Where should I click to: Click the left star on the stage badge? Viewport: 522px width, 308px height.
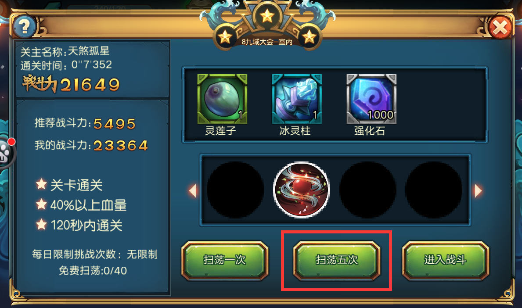pos(225,37)
